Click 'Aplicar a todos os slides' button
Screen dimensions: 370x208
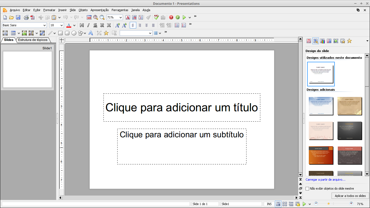click(x=350, y=196)
